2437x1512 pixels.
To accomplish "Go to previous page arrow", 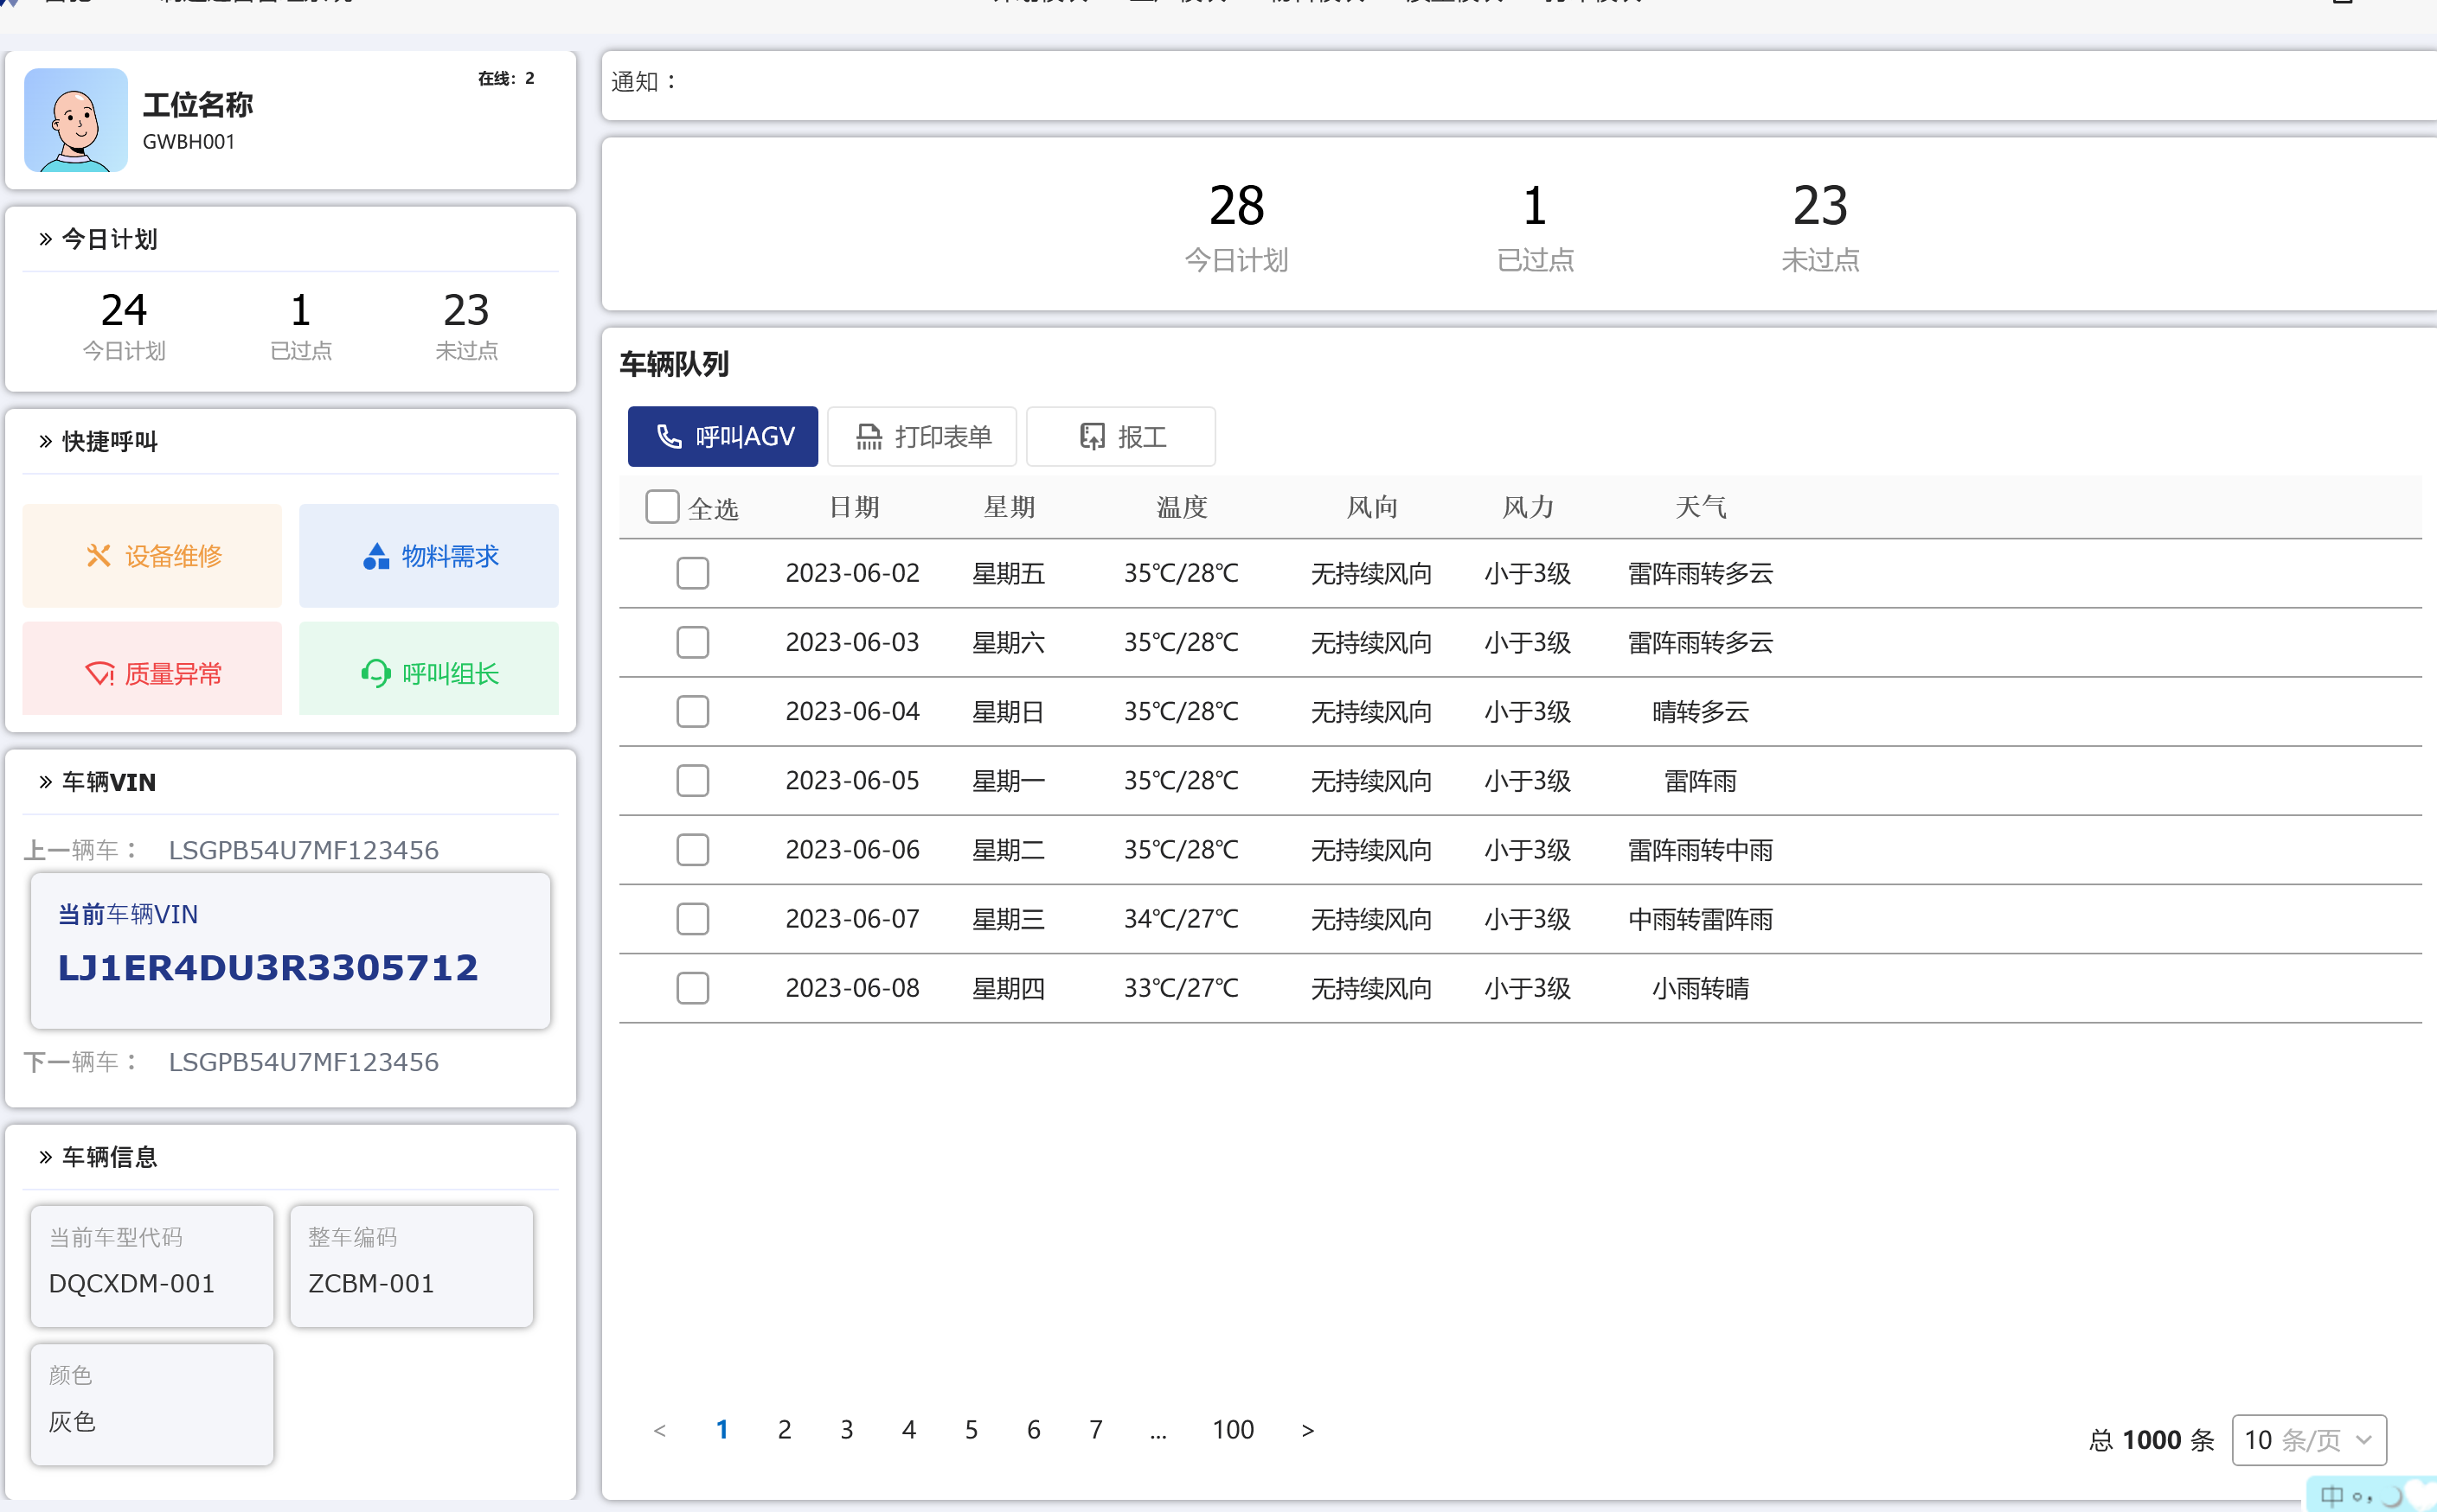I will click(659, 1431).
